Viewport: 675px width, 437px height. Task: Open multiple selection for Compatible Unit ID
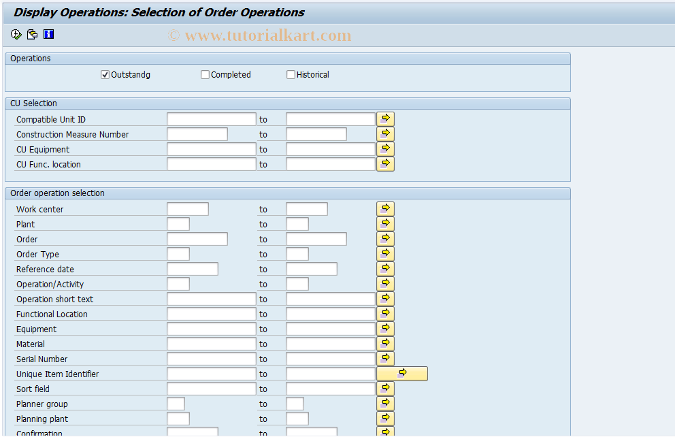coord(385,118)
